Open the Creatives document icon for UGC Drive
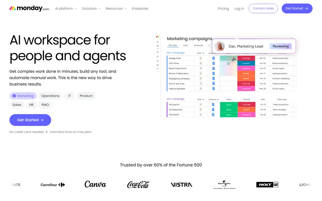Screen dimensions: 322x201 click(x=213, y=63)
